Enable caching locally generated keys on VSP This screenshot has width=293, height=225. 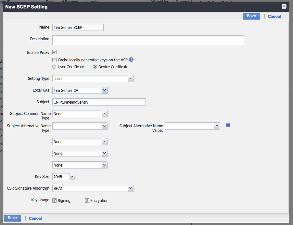coord(55,60)
